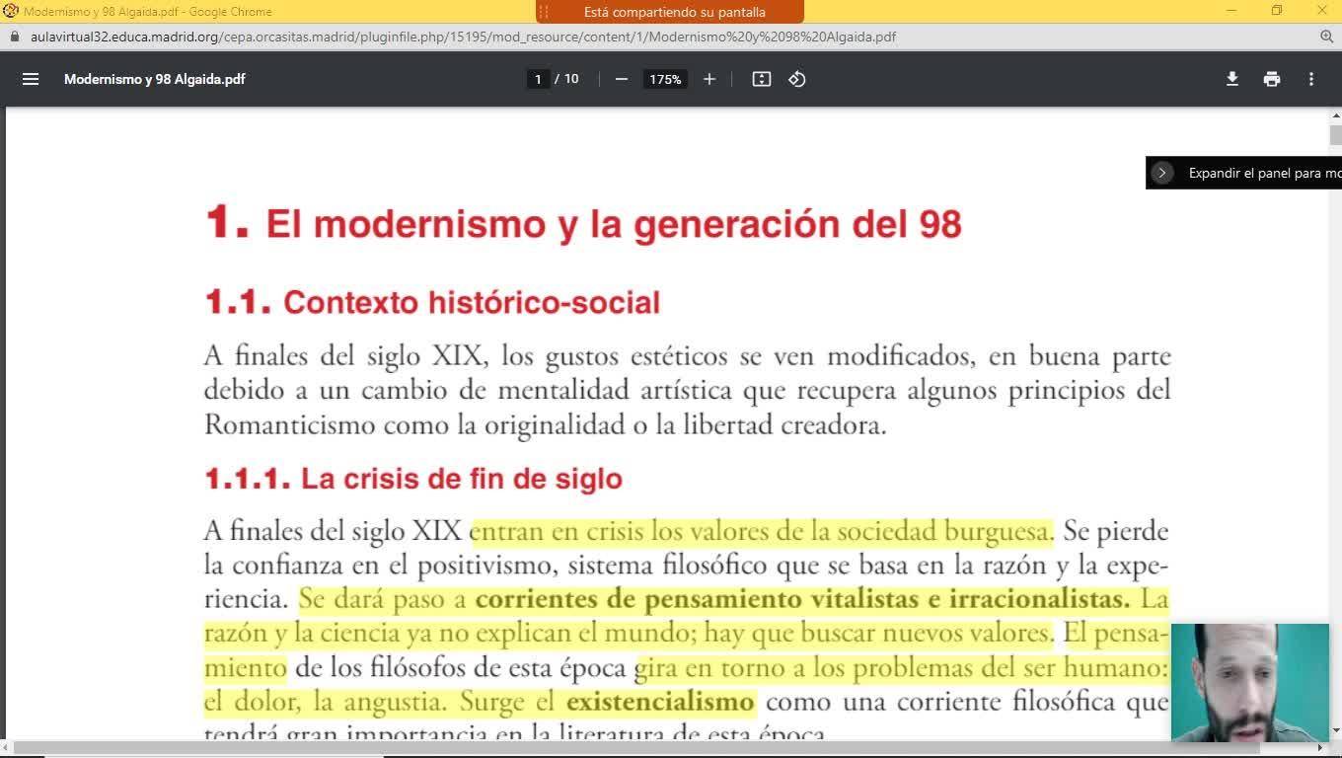Click the document title 'Modernismo y 98 Algaida.pdf'
The width and height of the screenshot is (1342, 758).
155,79
